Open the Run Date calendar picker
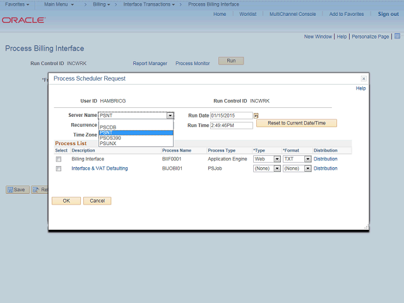This screenshot has width=404, height=303. click(256, 116)
